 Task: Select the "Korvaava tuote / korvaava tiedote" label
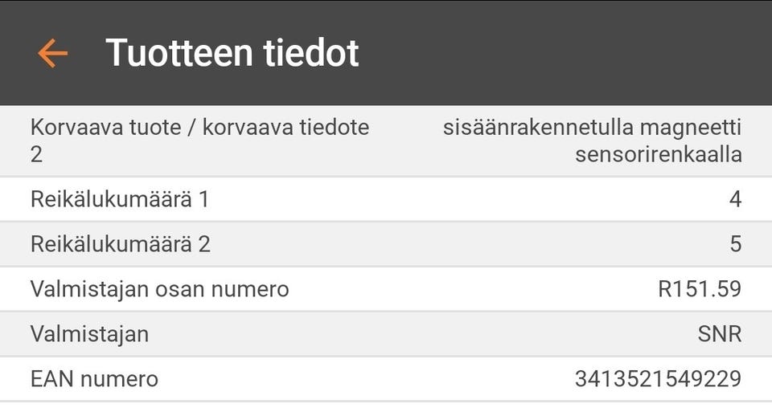click(x=199, y=128)
